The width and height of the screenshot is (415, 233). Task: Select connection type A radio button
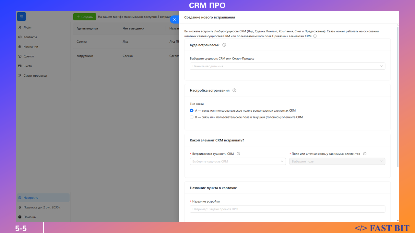point(192,110)
